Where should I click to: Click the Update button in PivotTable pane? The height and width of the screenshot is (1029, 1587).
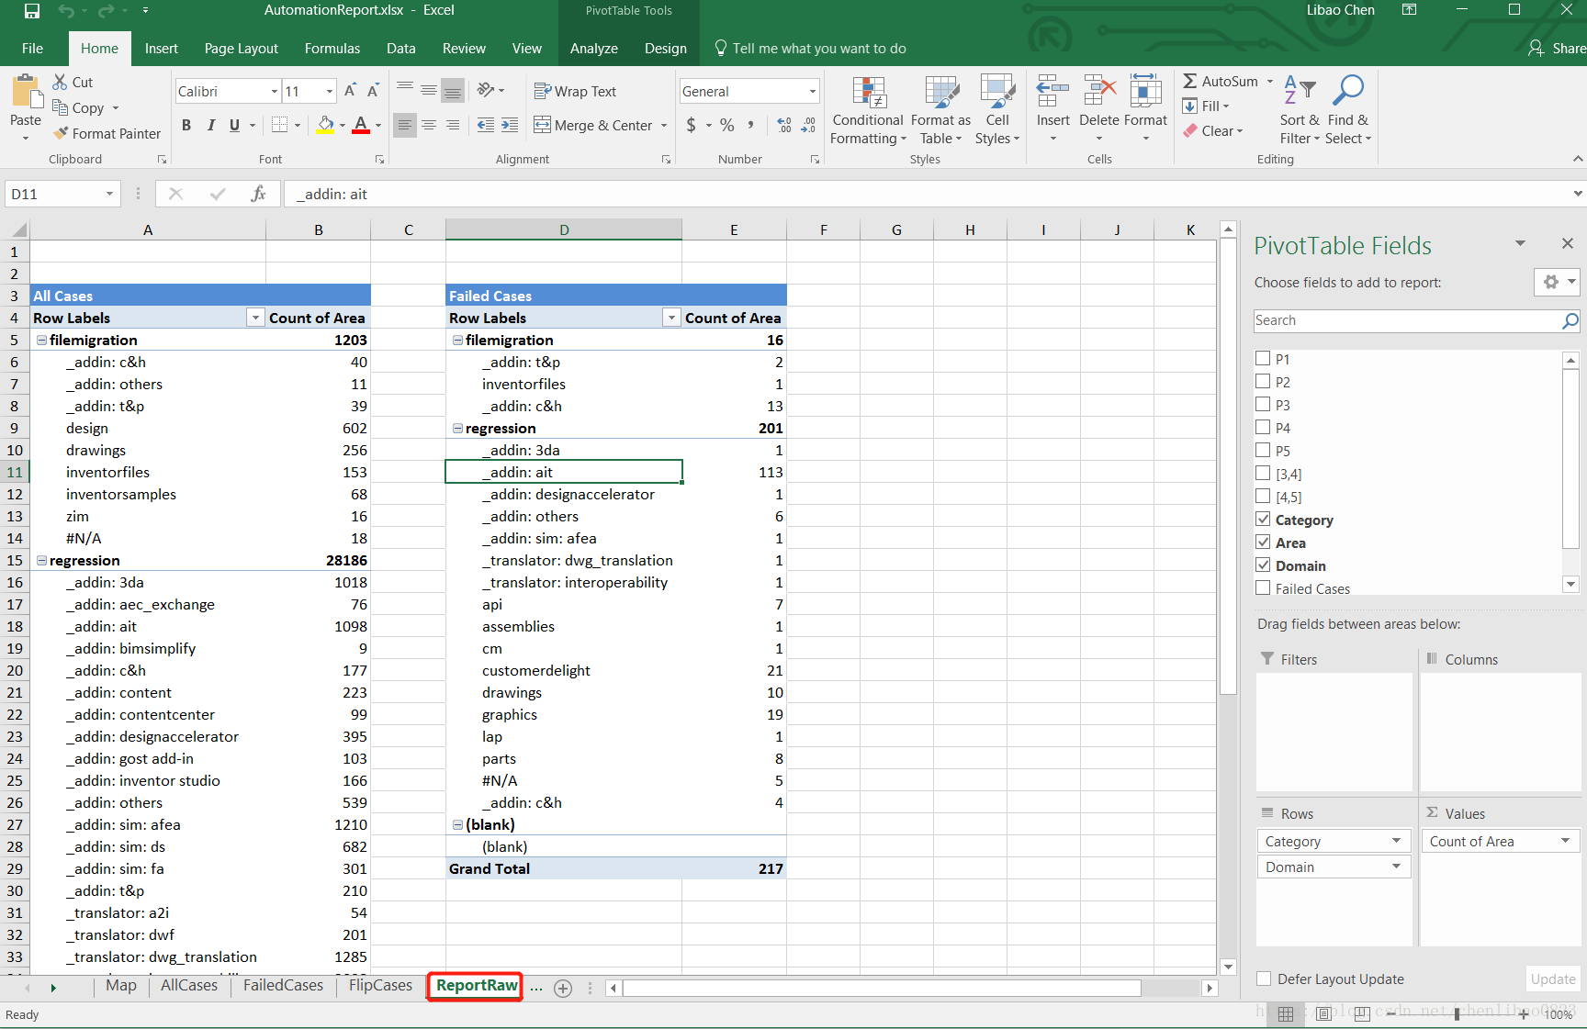[x=1552, y=979]
